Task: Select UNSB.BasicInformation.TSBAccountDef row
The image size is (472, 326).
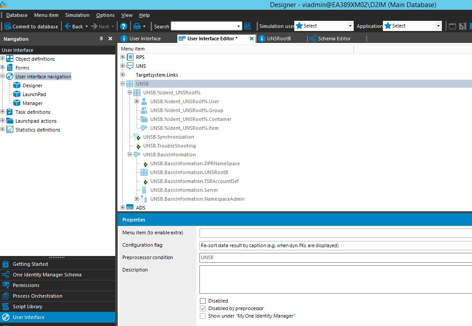Action: [195, 181]
